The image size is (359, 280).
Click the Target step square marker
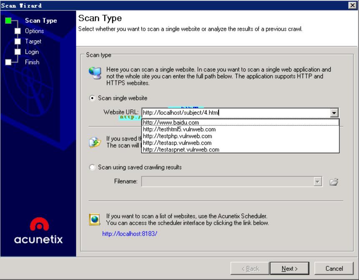coord(18,41)
